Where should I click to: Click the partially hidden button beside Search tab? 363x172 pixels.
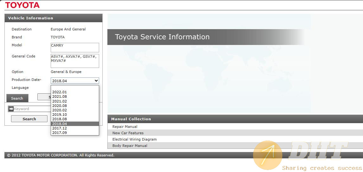(44, 97)
